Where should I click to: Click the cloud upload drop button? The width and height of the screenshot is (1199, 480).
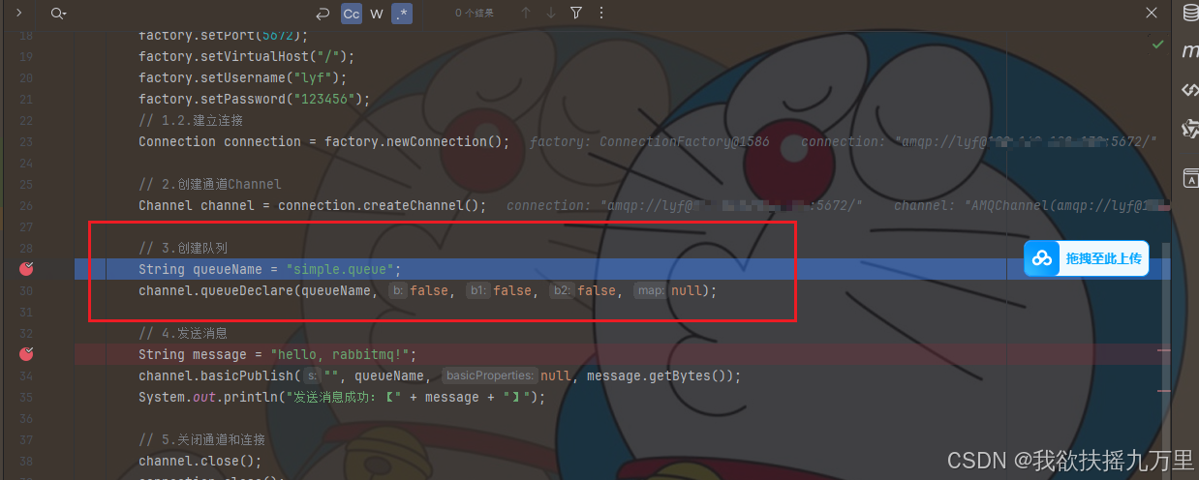(1087, 258)
